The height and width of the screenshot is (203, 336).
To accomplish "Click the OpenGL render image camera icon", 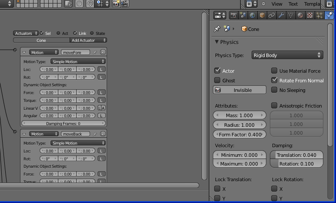I will click(x=116, y=3).
